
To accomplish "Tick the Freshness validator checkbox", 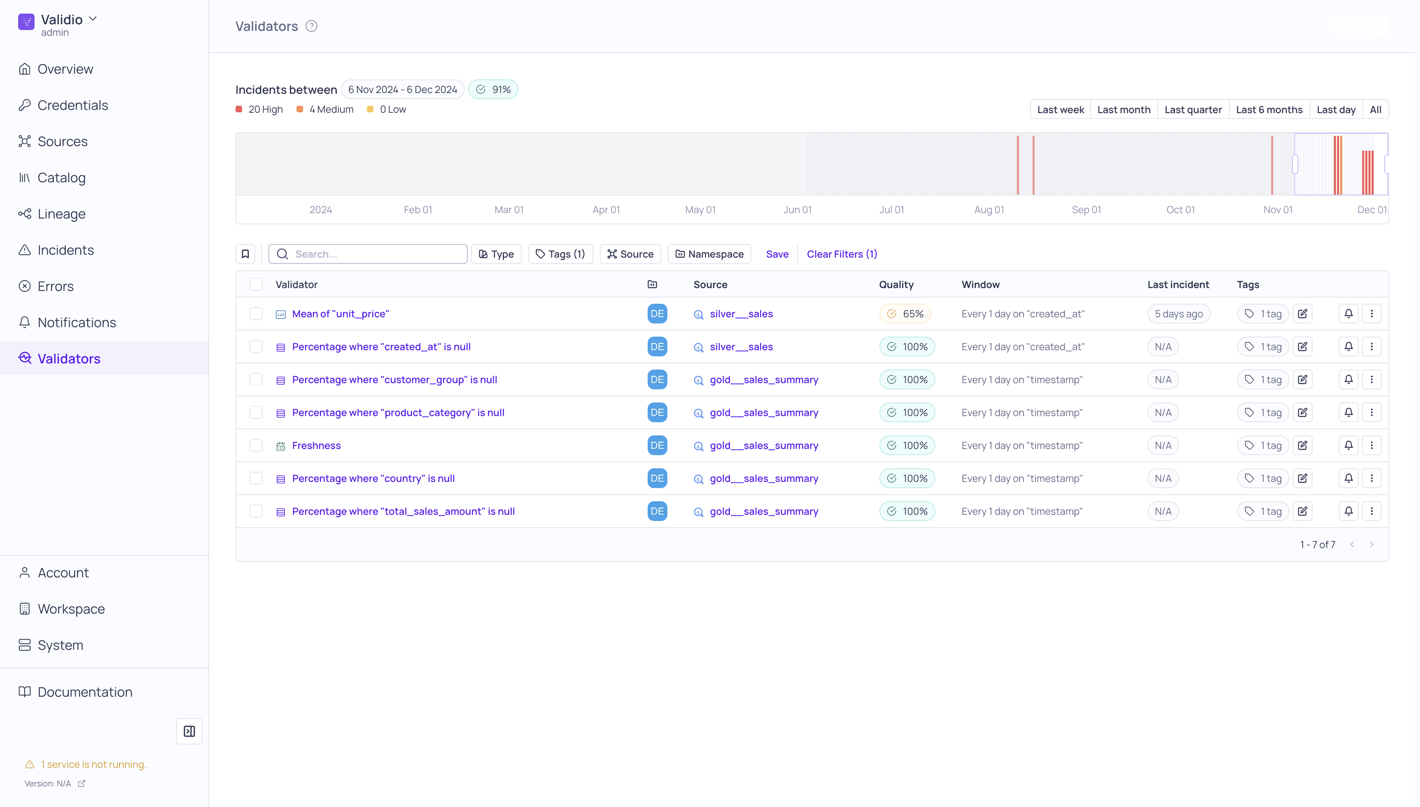I will tap(256, 446).
